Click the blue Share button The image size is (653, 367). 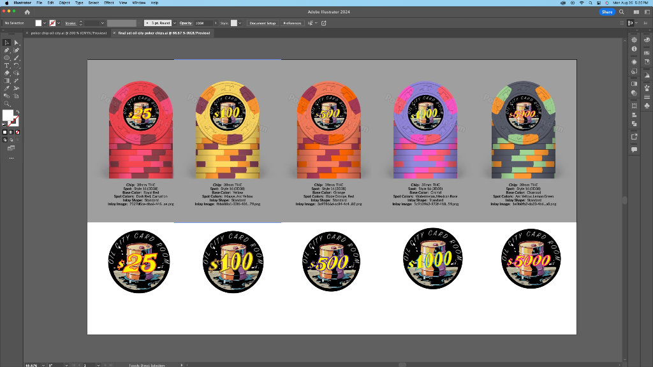tap(607, 11)
